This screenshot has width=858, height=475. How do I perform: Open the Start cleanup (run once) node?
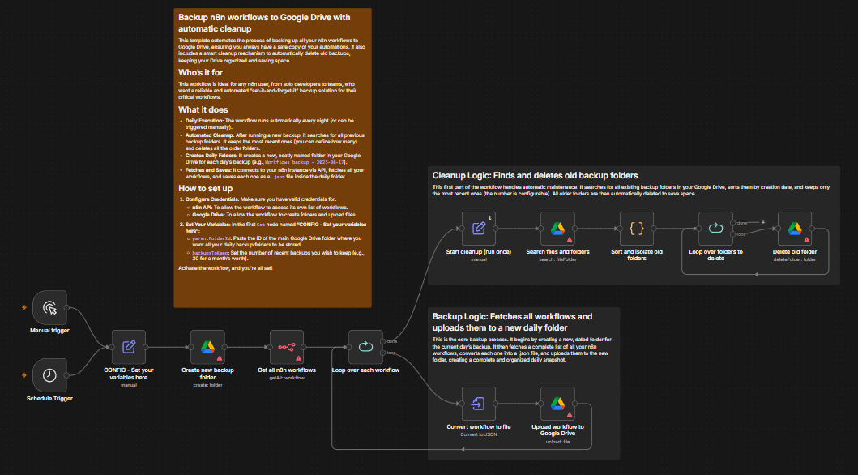(479, 229)
